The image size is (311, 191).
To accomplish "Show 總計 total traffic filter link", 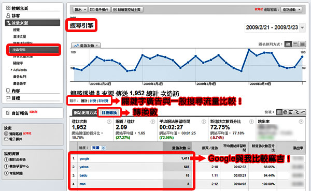I will (84, 101).
